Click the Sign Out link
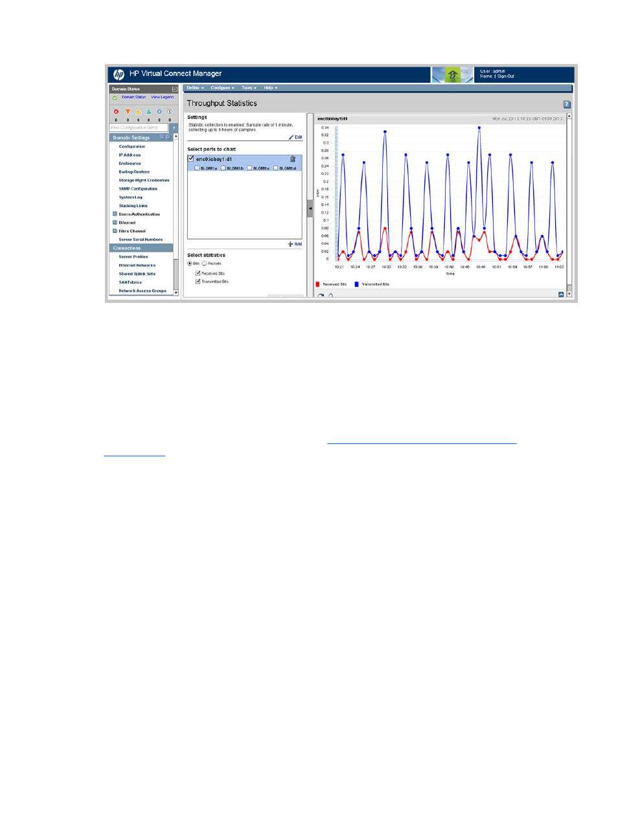 click(x=505, y=76)
